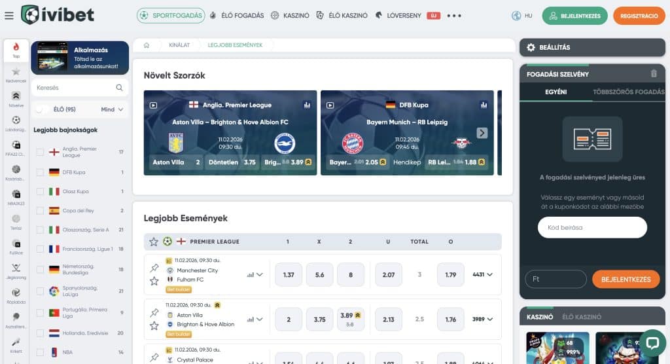Open the hamburger menu icon
The height and width of the screenshot is (364, 670).
click(9, 16)
